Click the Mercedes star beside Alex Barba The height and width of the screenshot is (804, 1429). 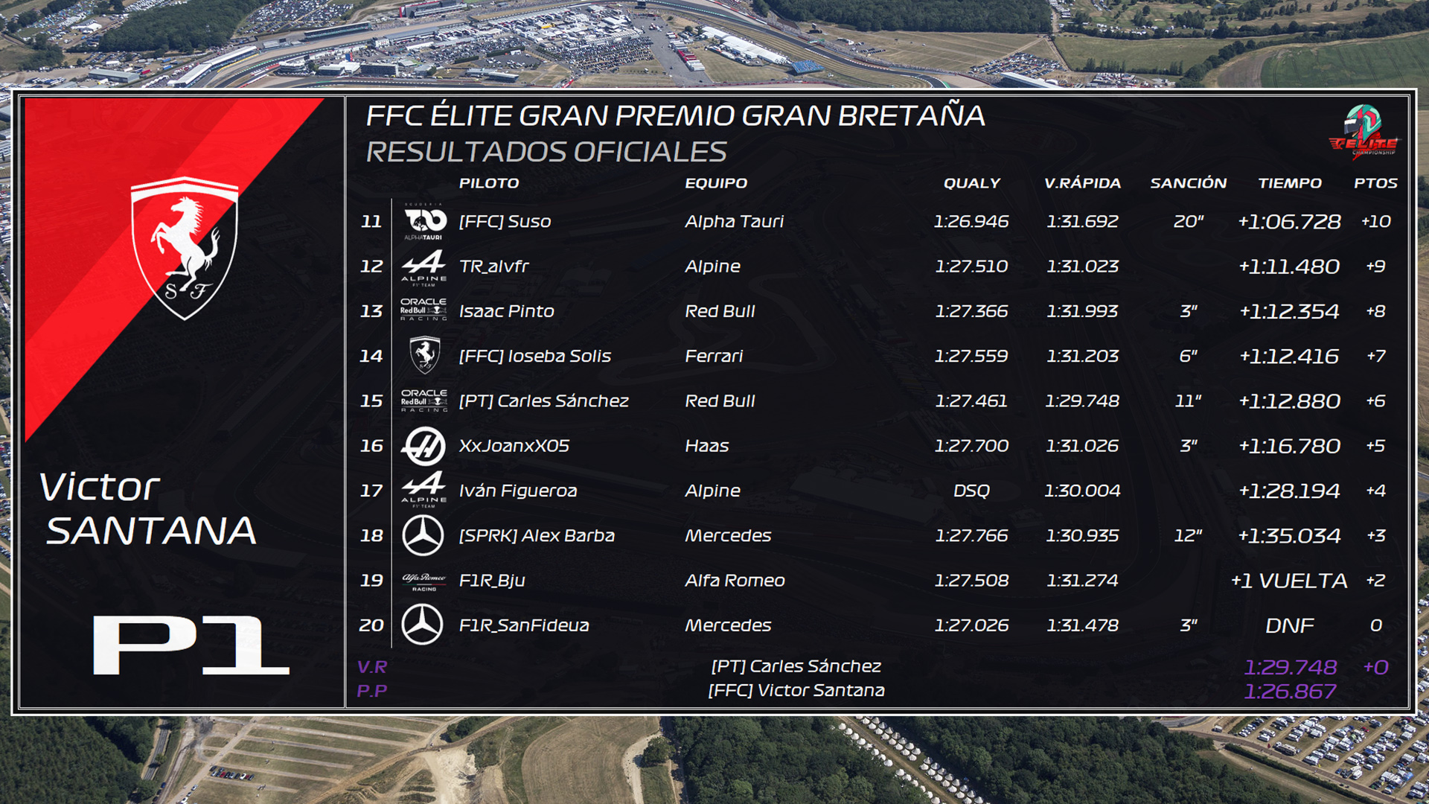coord(423,535)
